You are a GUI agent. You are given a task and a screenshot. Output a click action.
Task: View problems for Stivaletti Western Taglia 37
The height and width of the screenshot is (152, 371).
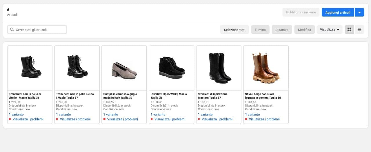tap(217, 119)
